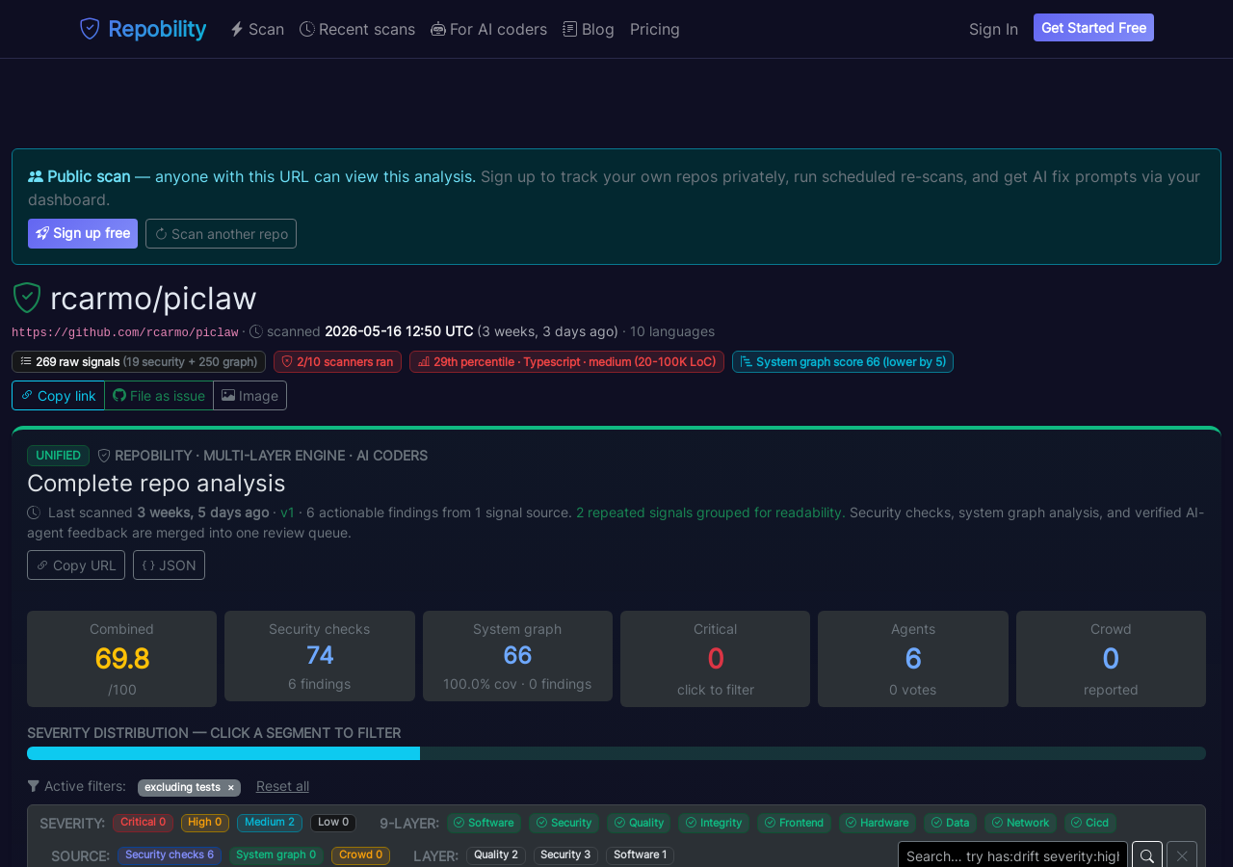Click the Image export button
The image size is (1233, 867).
pos(250,396)
